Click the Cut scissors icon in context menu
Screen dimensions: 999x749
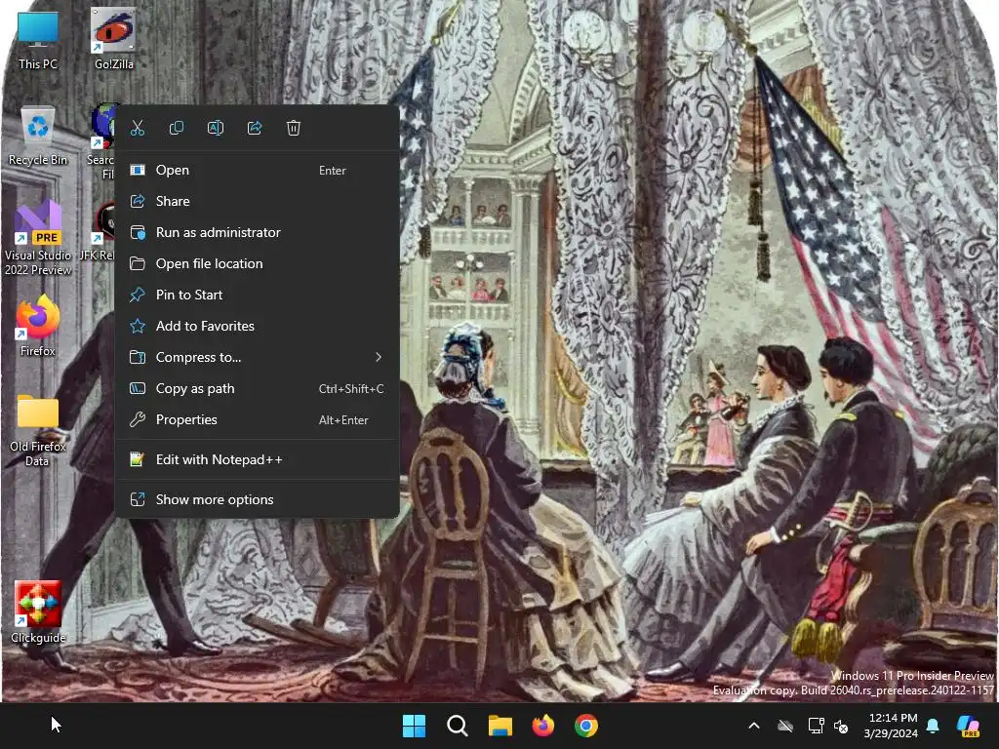pos(138,128)
